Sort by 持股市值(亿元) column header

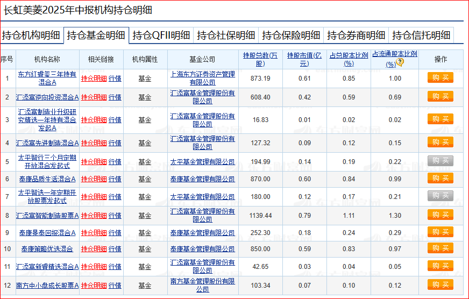click(304, 59)
